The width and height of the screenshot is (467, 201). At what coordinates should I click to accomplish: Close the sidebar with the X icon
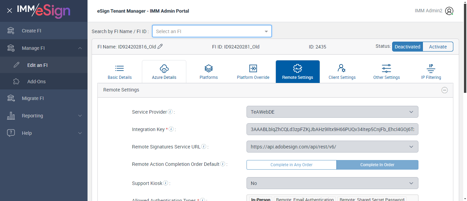click(10, 11)
